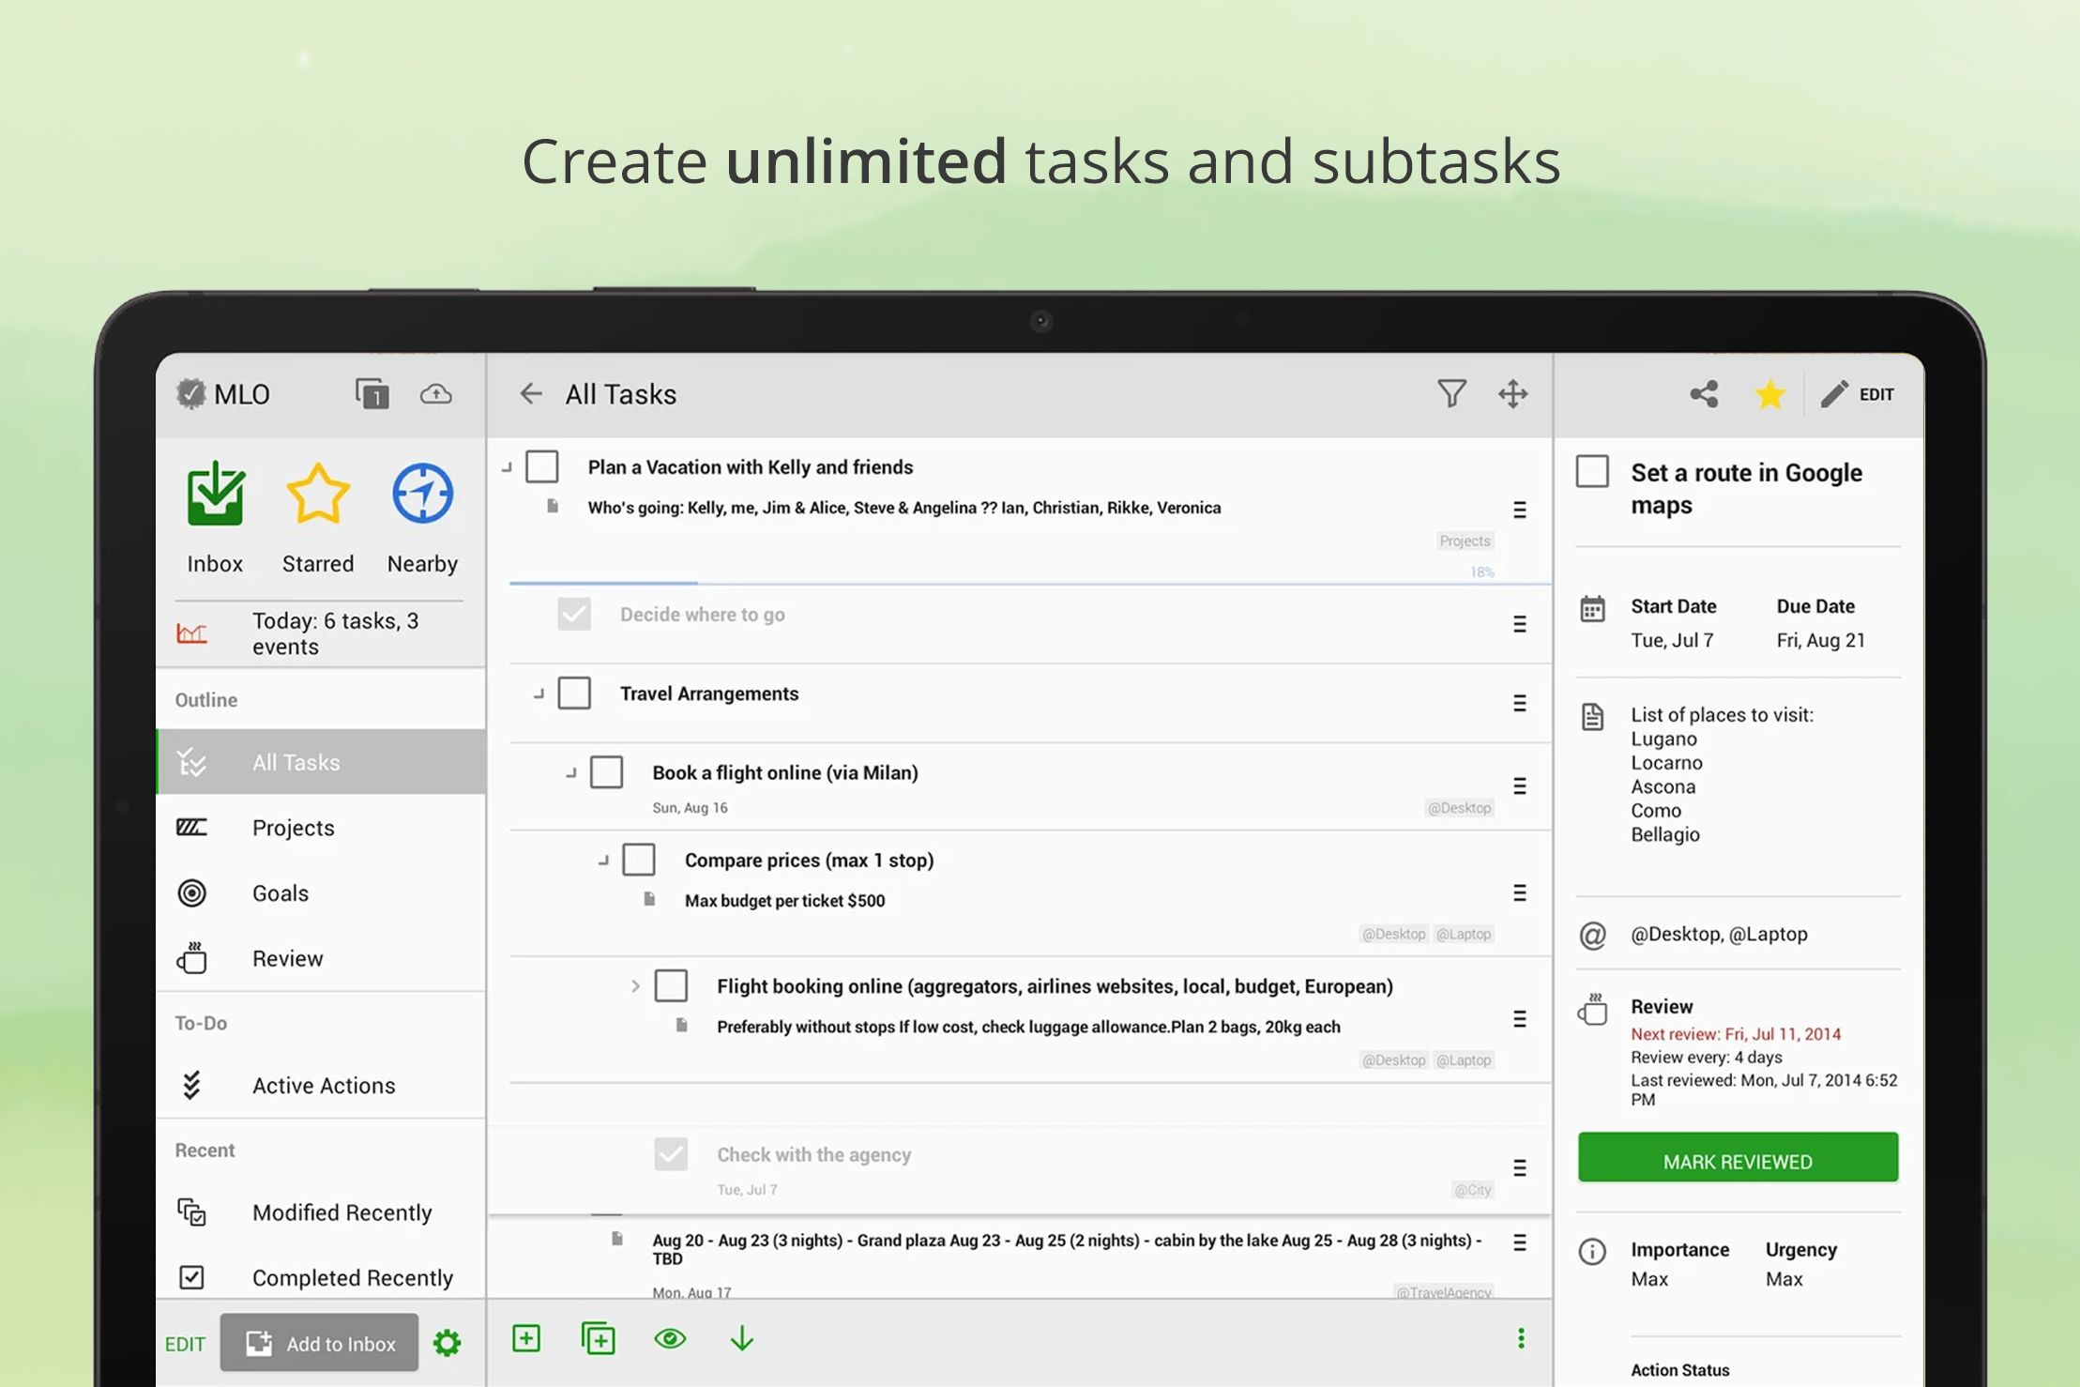
Task: Uncheck the Decide where to go task
Action: coord(574,615)
